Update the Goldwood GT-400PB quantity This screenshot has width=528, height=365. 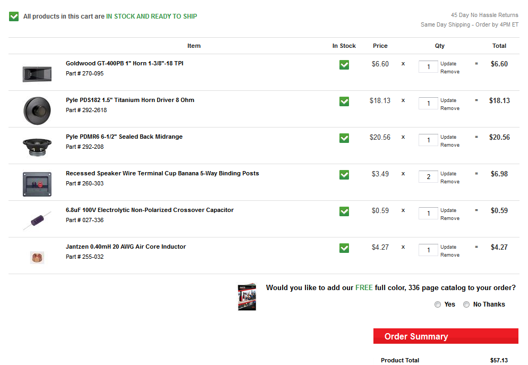(x=448, y=64)
